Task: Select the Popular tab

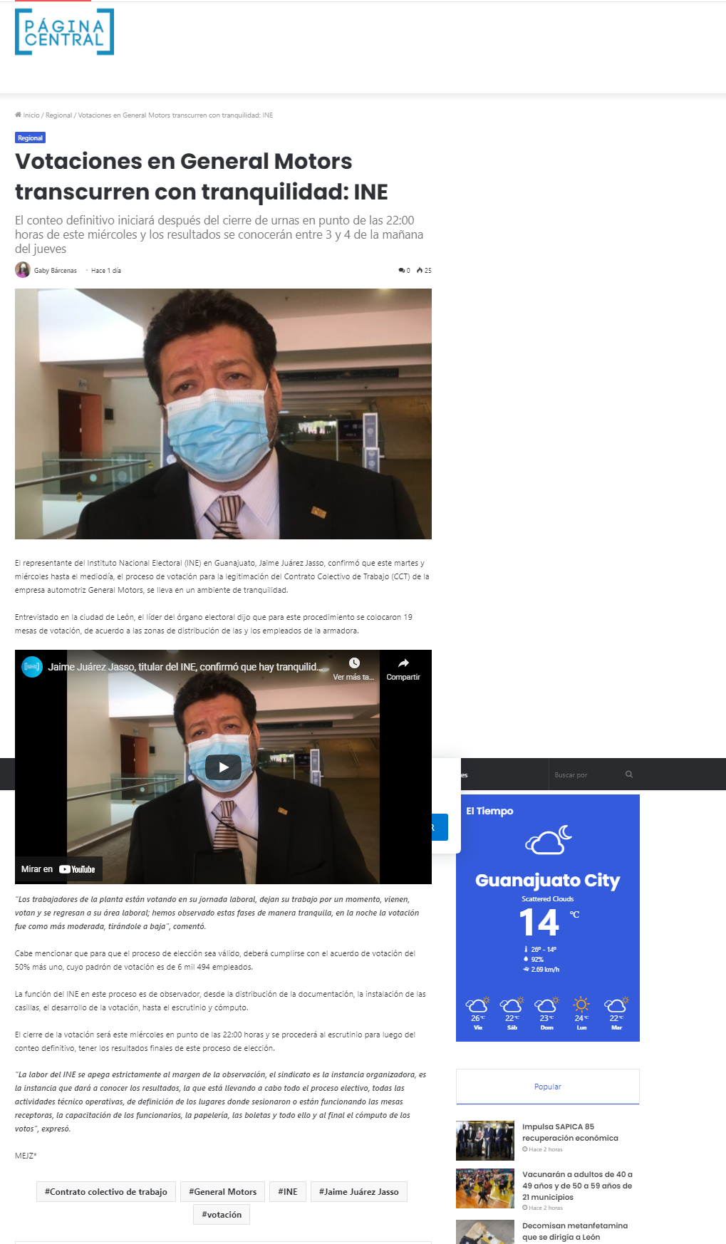Action: click(x=548, y=1087)
